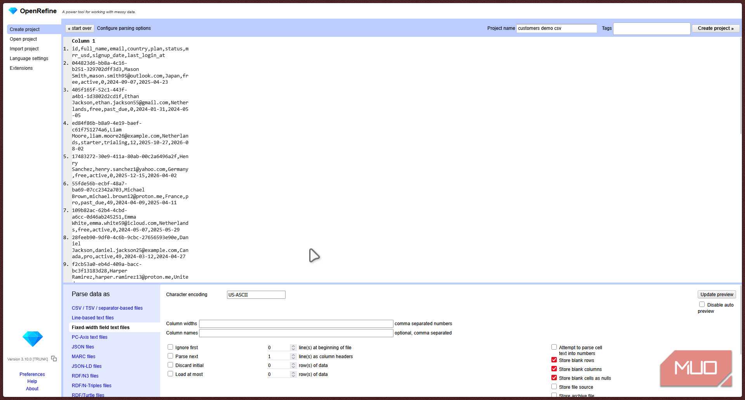Click the Column names input field
The height and width of the screenshot is (400, 745).
pyautogui.click(x=296, y=333)
